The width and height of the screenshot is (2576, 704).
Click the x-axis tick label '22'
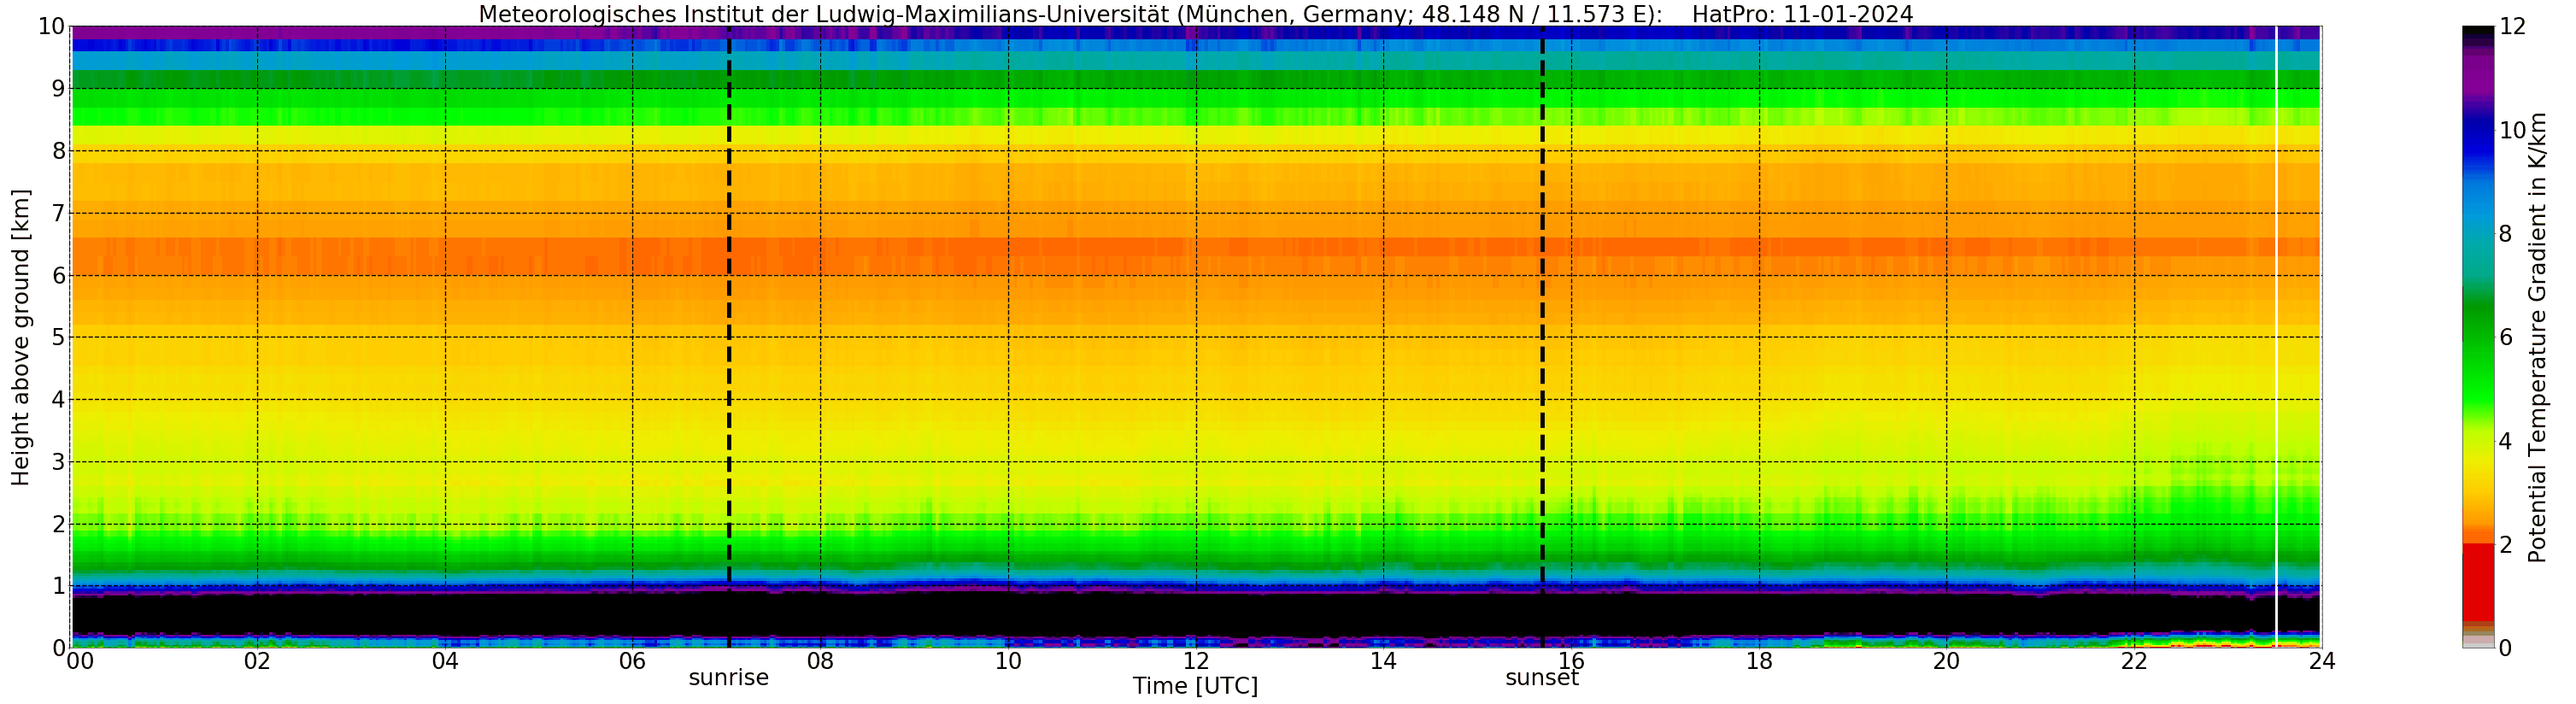coord(2134,661)
